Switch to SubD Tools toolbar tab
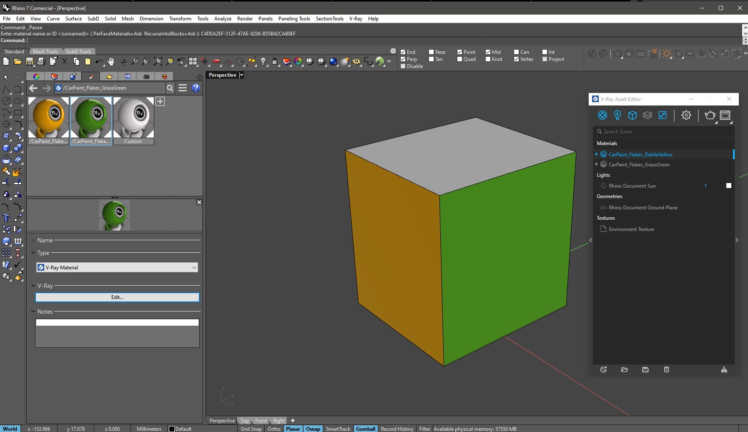748x432 pixels. click(x=78, y=52)
